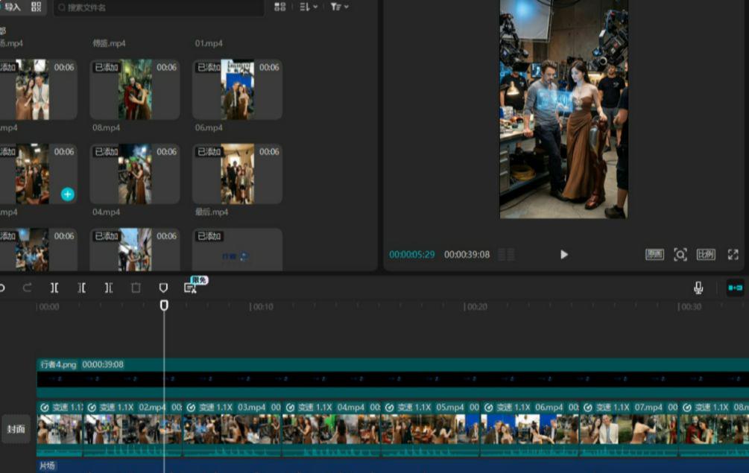Click the split clip tool in timeline toolbar

54,288
